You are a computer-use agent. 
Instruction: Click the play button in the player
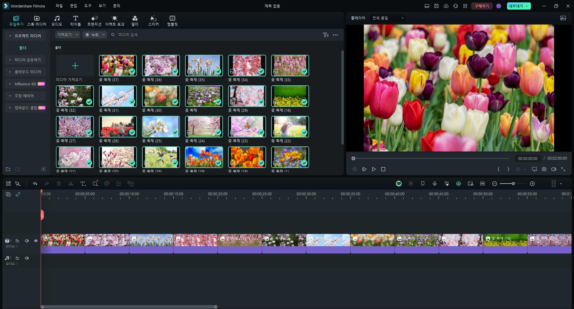374,169
